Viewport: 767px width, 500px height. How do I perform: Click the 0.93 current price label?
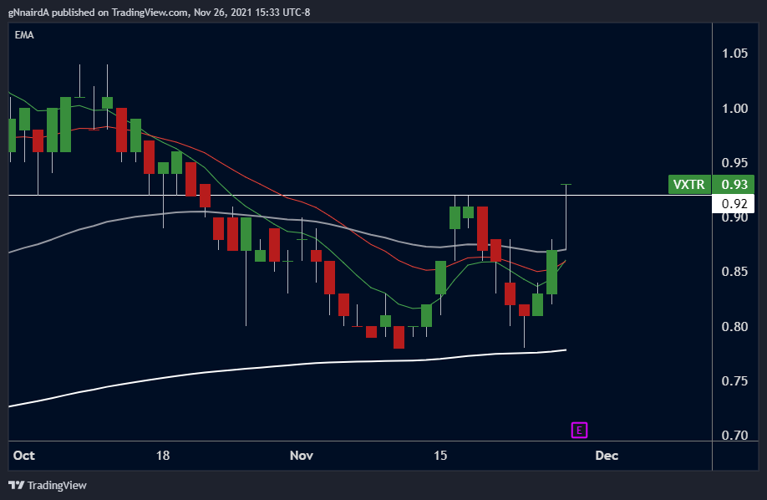pos(734,185)
